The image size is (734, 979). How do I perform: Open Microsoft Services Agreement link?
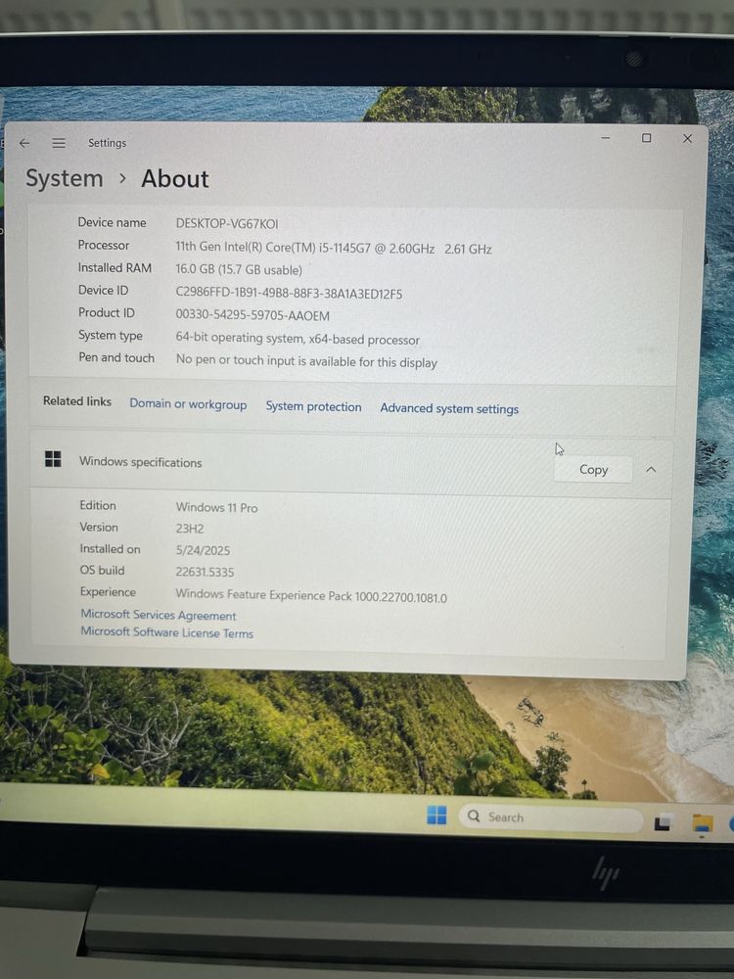click(x=159, y=615)
